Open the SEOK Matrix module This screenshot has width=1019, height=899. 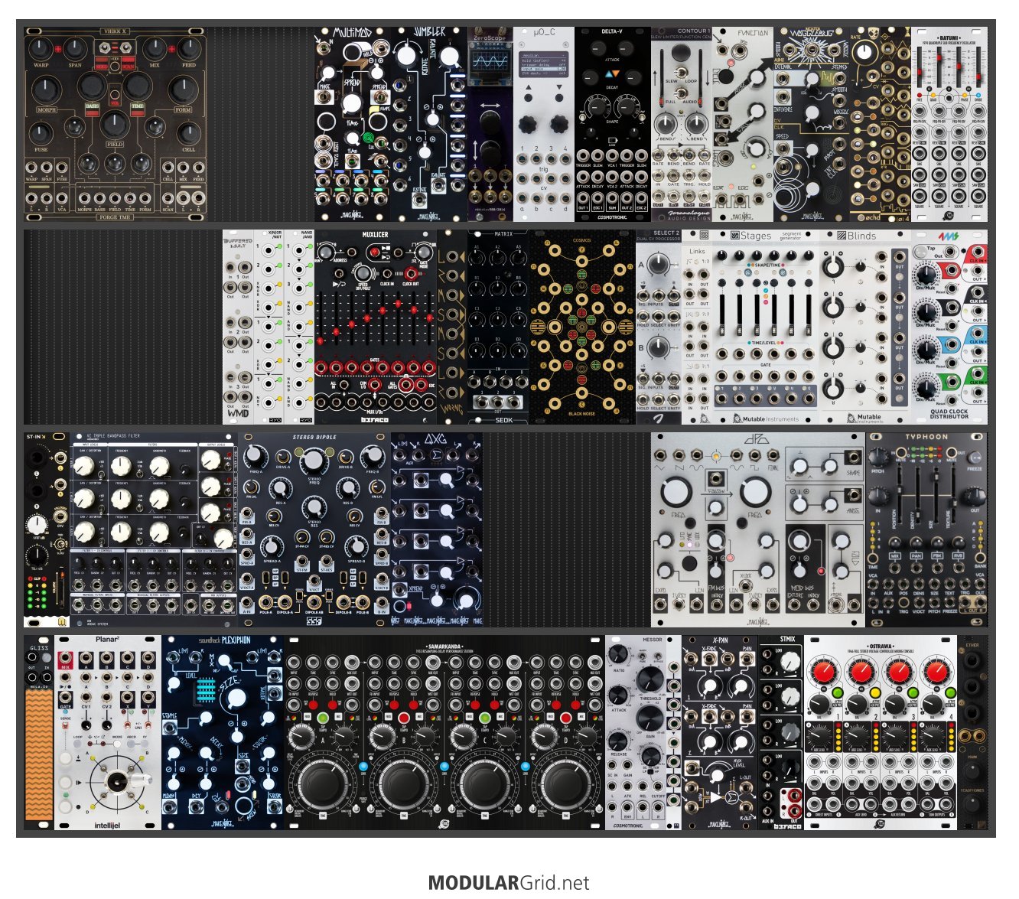pyautogui.click(x=498, y=327)
